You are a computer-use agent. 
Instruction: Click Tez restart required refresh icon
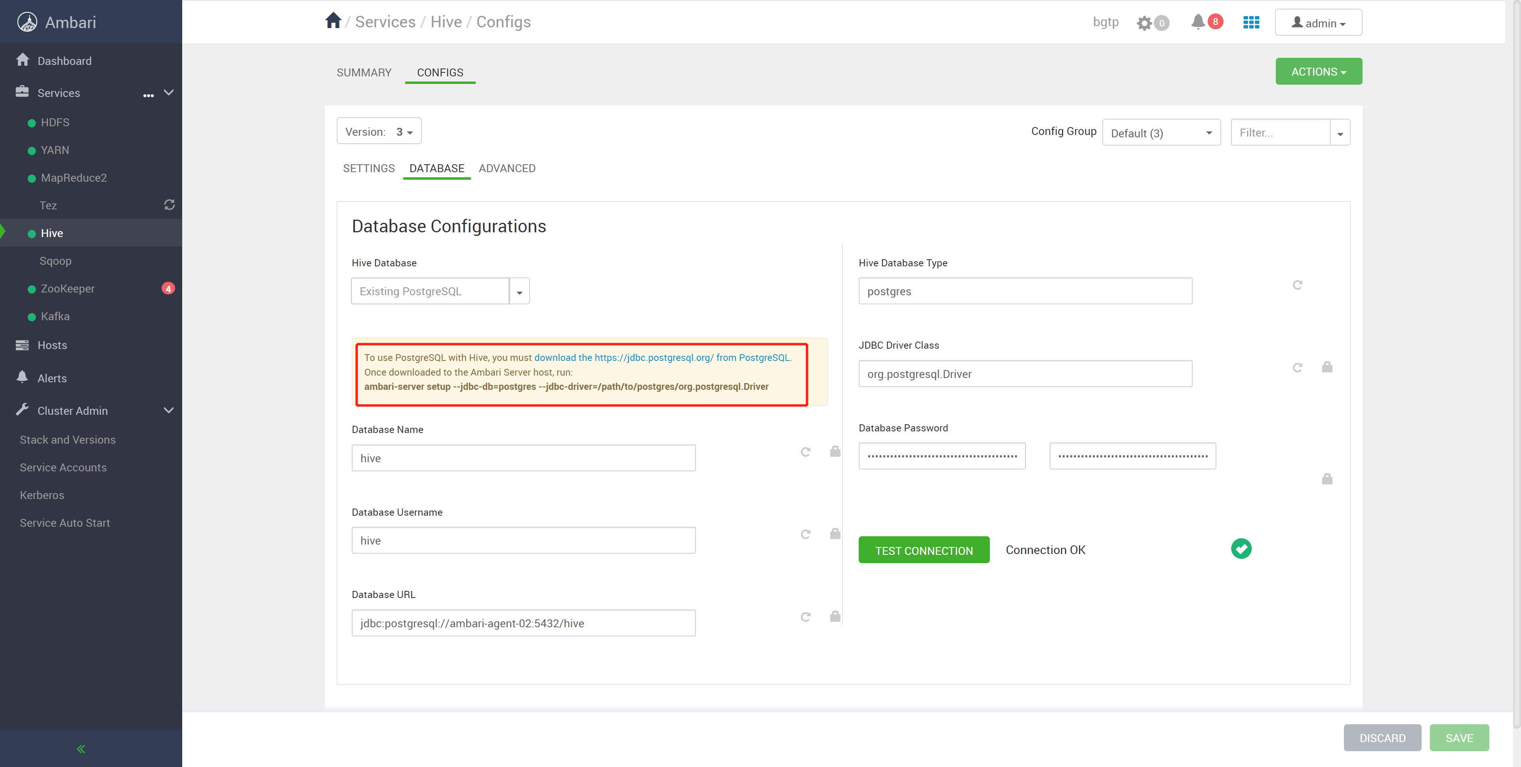click(x=170, y=205)
